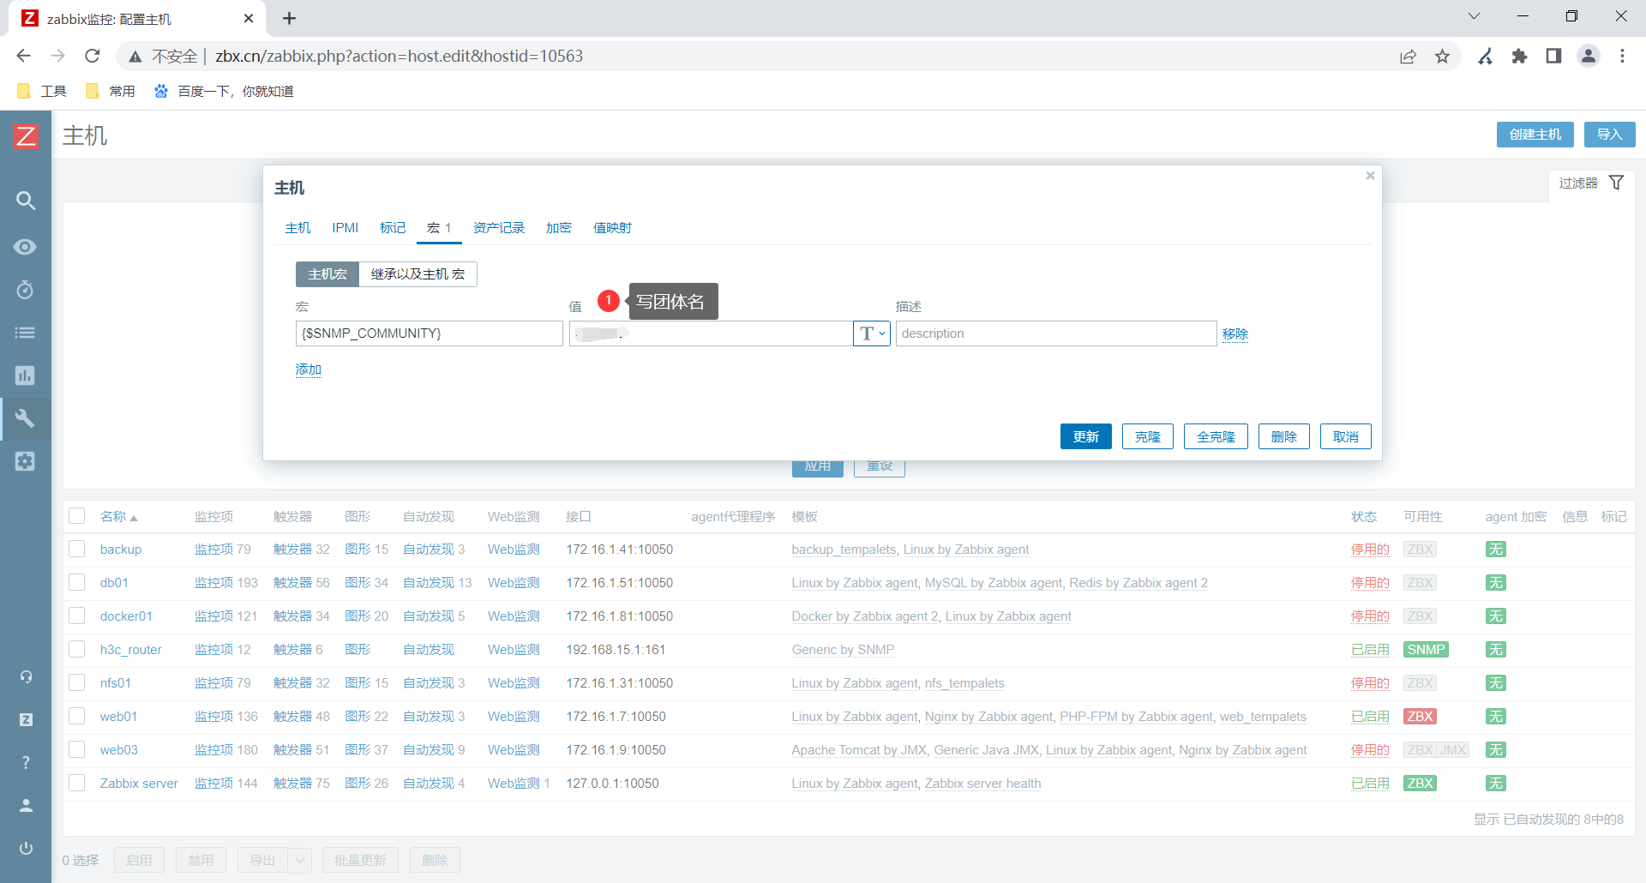Switch to the IPMI tab
Screen dimensions: 1646x883
point(345,228)
